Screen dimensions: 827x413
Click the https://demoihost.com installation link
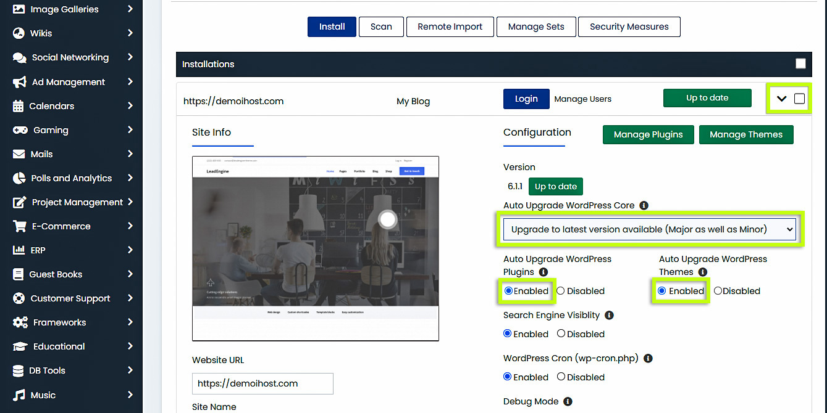click(x=233, y=101)
